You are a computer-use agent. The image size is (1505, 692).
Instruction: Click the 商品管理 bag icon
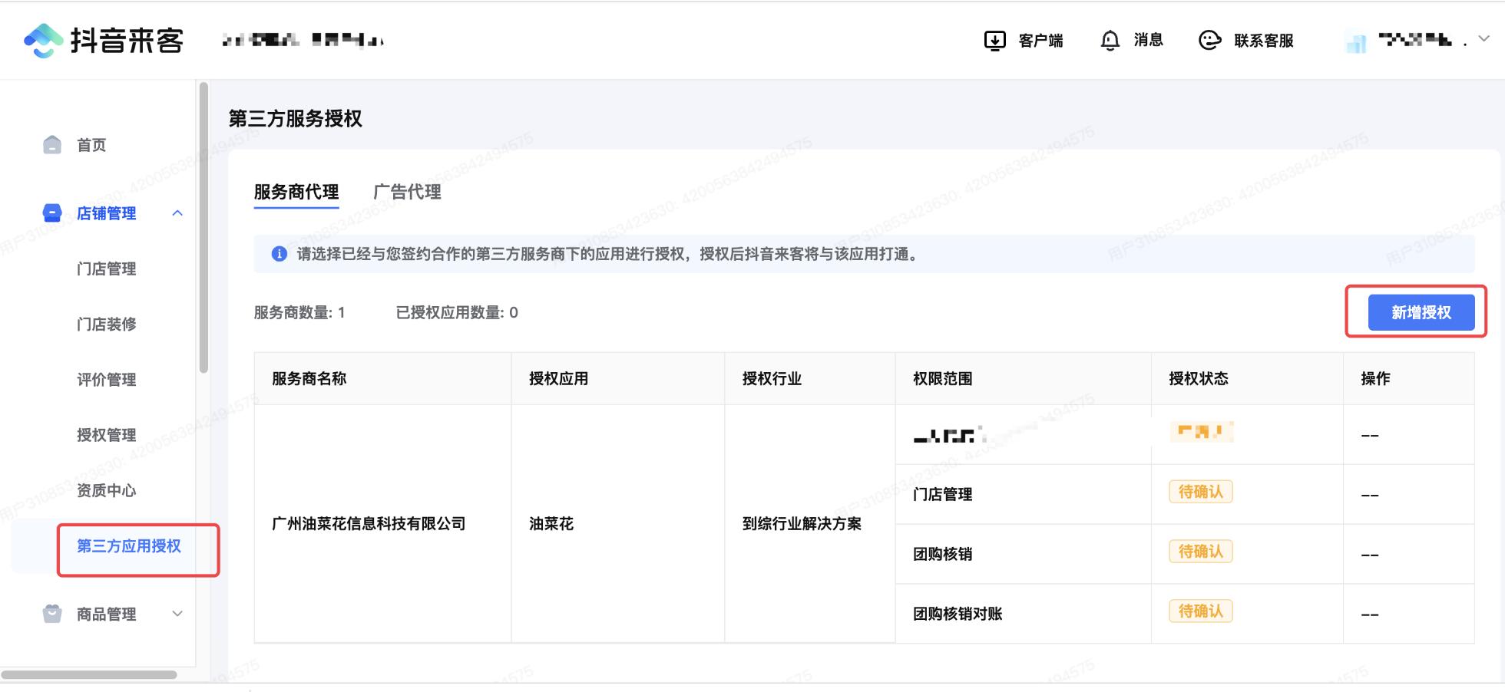point(52,613)
